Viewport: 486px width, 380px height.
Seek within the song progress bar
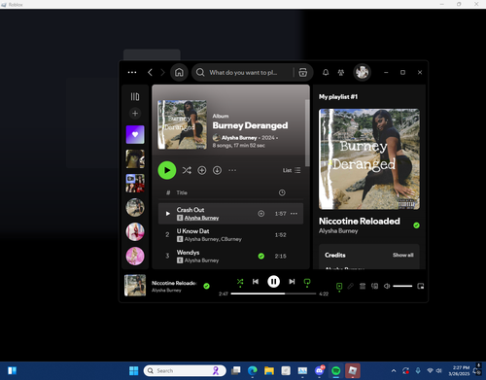(273, 294)
